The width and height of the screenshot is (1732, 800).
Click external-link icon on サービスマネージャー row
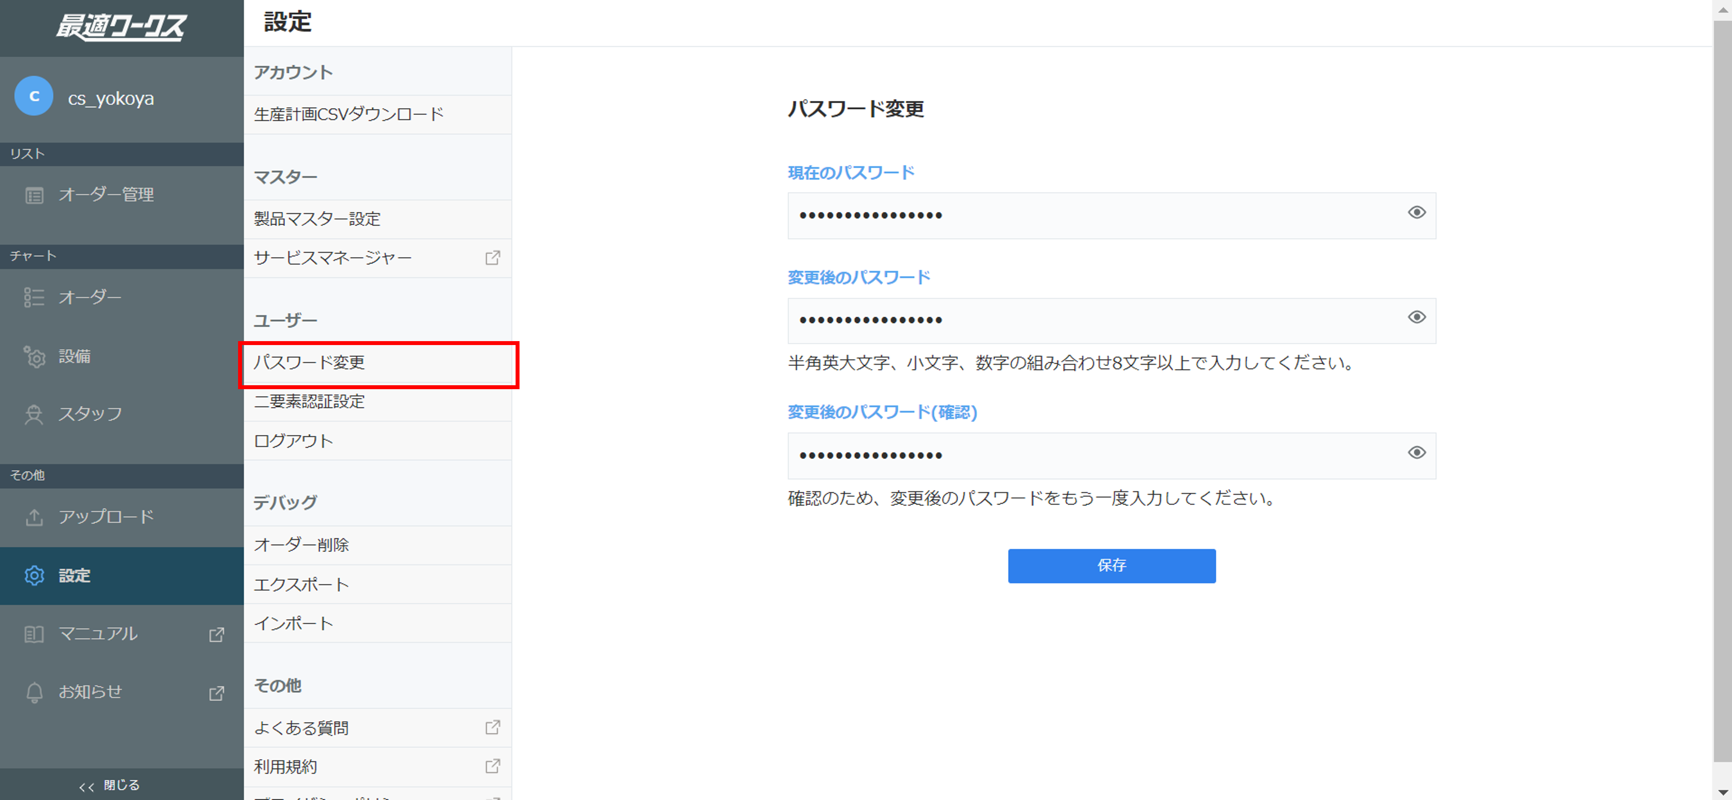493,258
